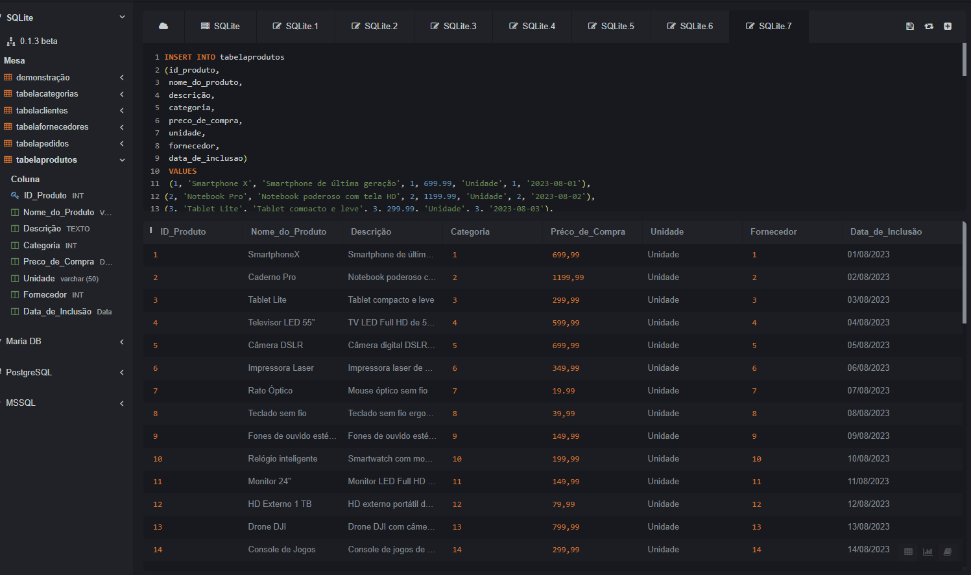Open the book icon in results corner

point(947,552)
